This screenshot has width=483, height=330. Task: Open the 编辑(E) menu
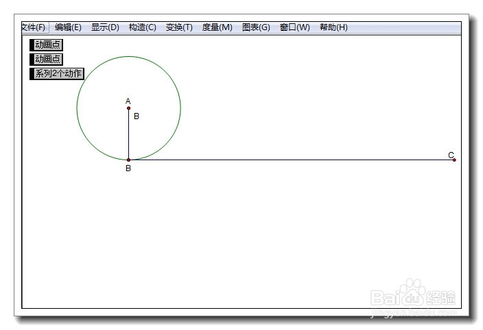tap(68, 27)
